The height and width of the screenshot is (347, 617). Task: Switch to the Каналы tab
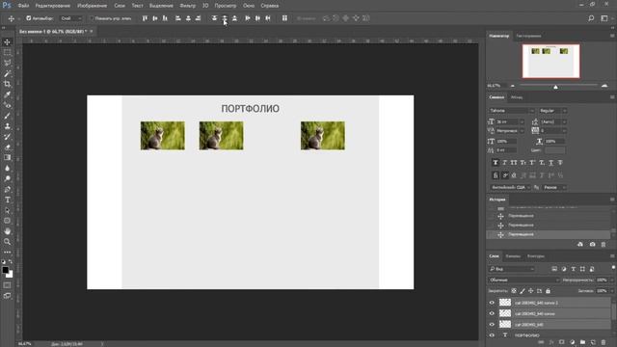(x=513, y=256)
